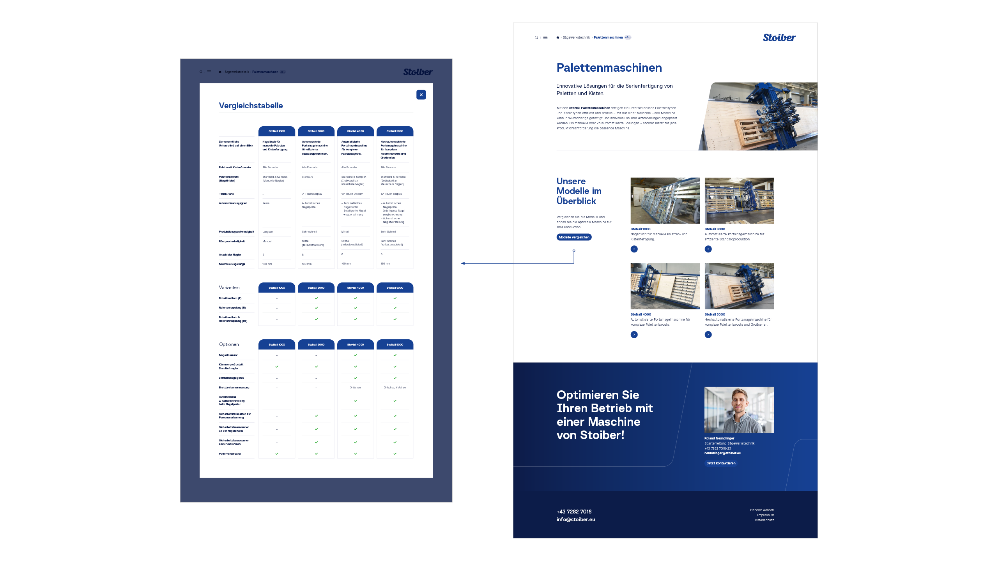Open the Datenschutz footer link
Viewport: 998px width, 561px height.
[x=764, y=520]
